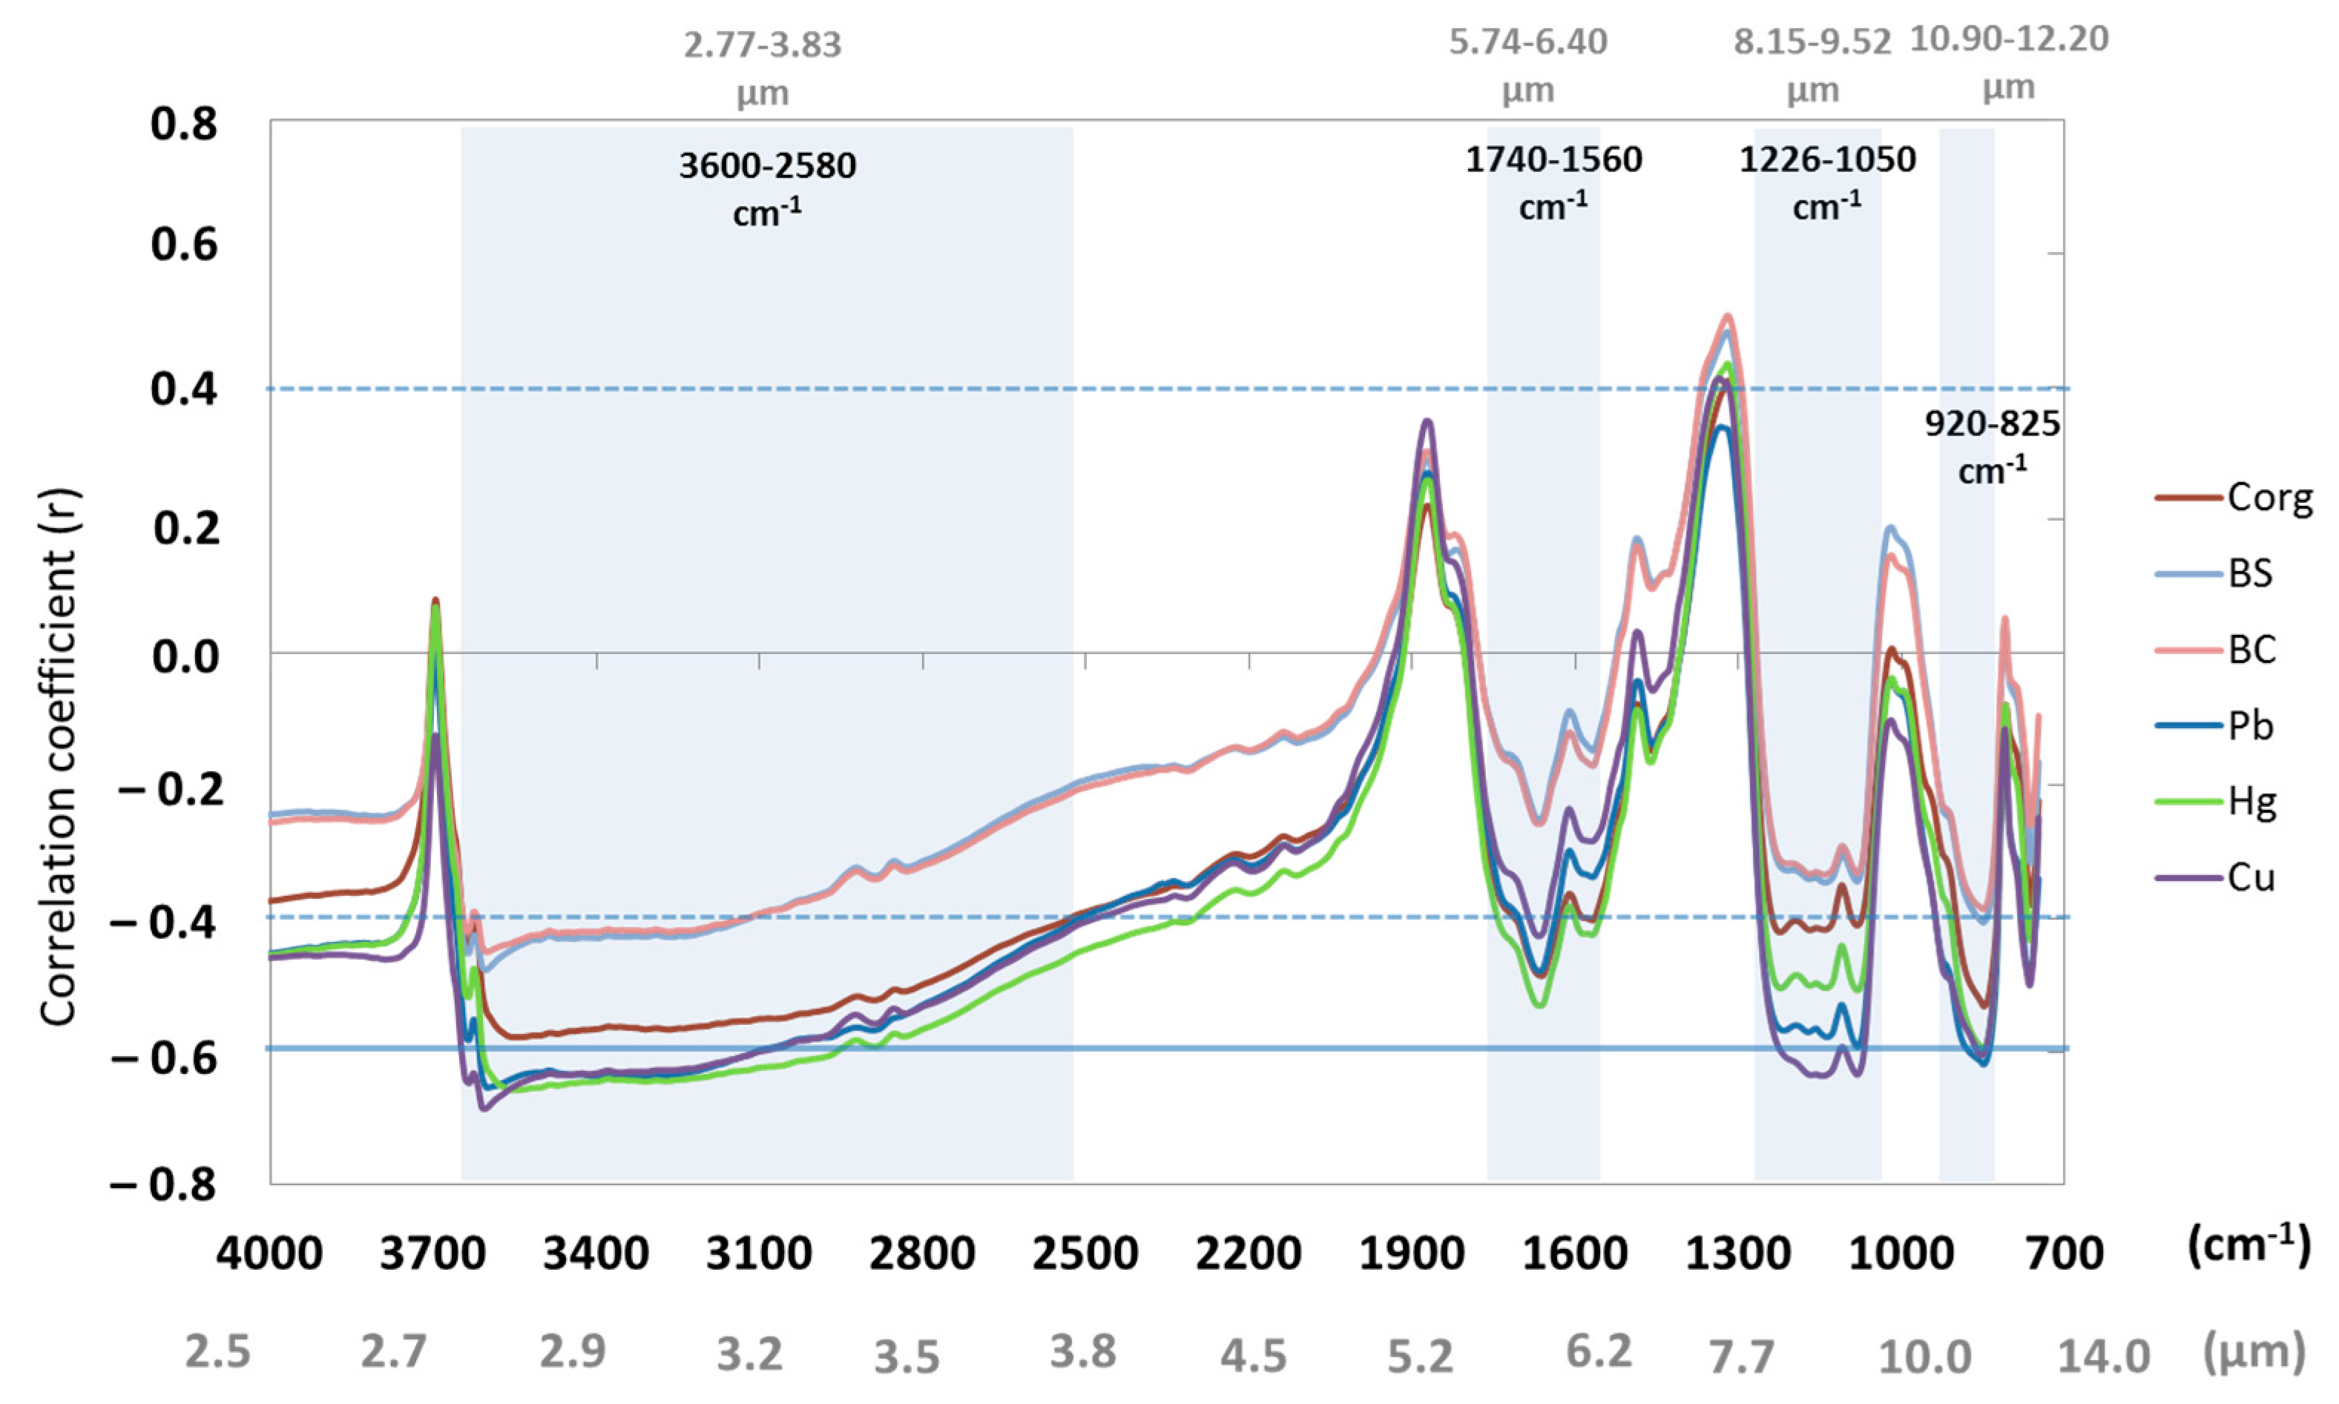Click the Corg legend entry
Viewport: 2339px width, 1404px height.
click(x=2269, y=498)
